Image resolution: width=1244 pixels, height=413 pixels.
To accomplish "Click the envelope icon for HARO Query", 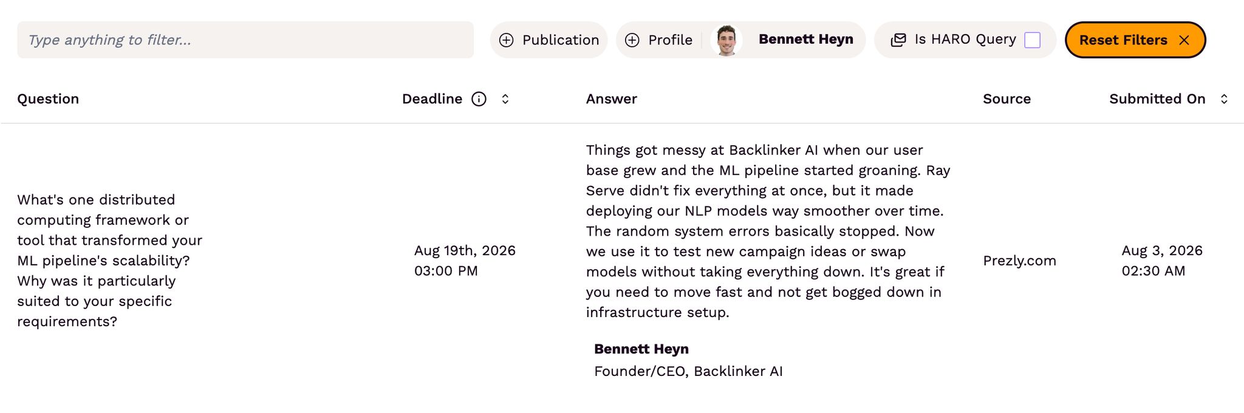I will (x=898, y=40).
